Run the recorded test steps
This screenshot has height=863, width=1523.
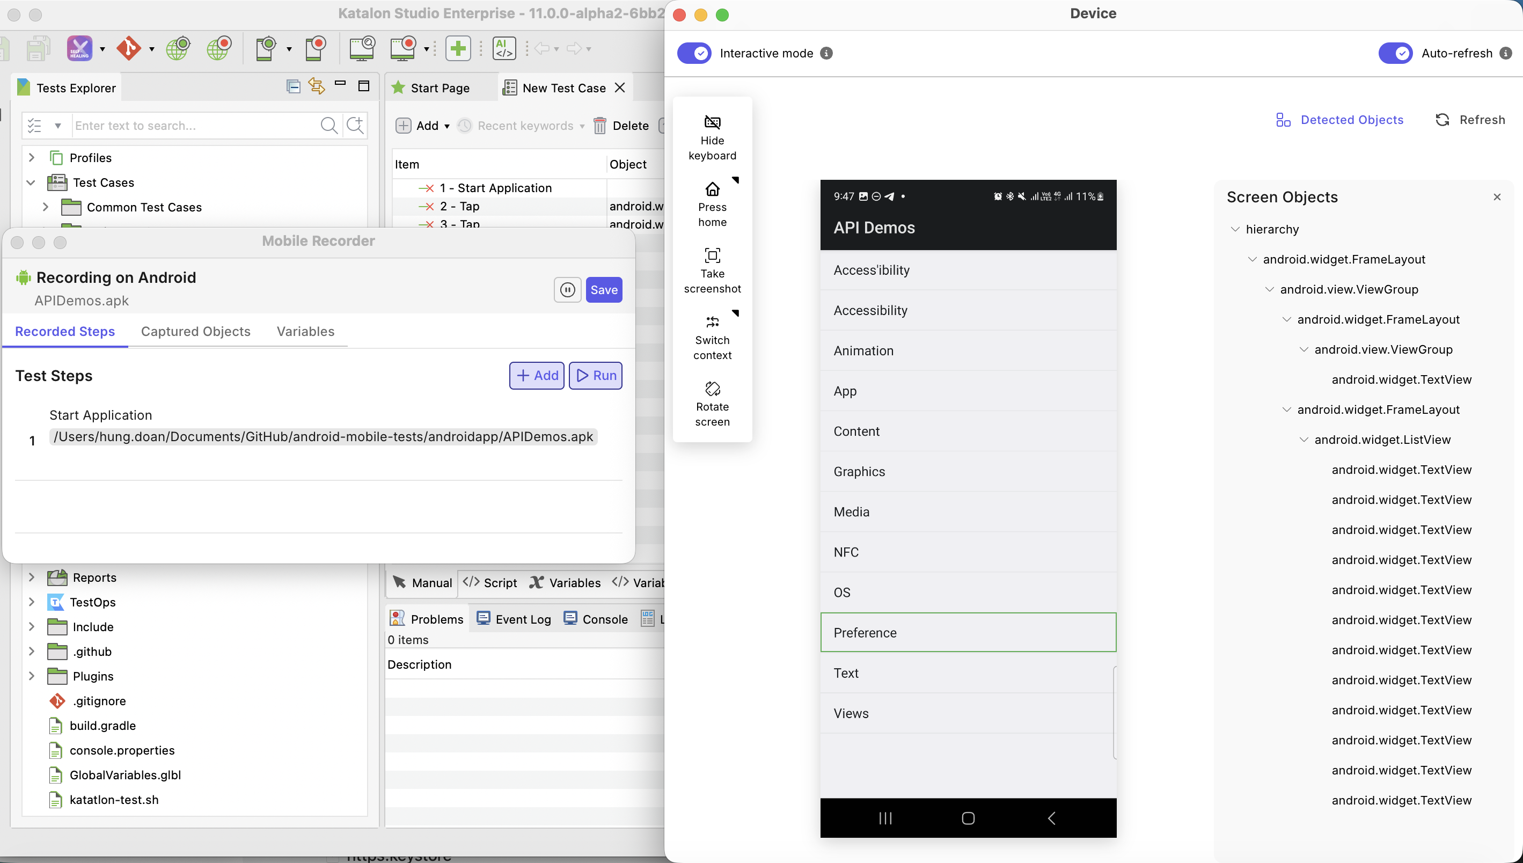coord(595,375)
